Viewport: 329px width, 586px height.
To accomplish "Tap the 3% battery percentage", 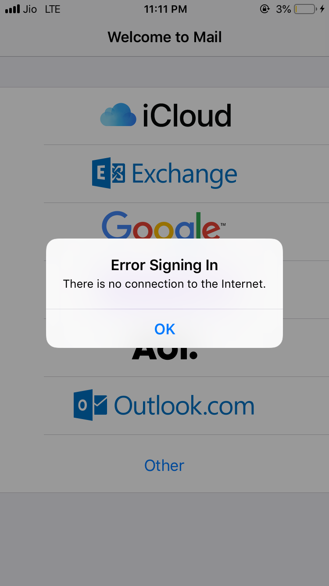I will pyautogui.click(x=283, y=9).
